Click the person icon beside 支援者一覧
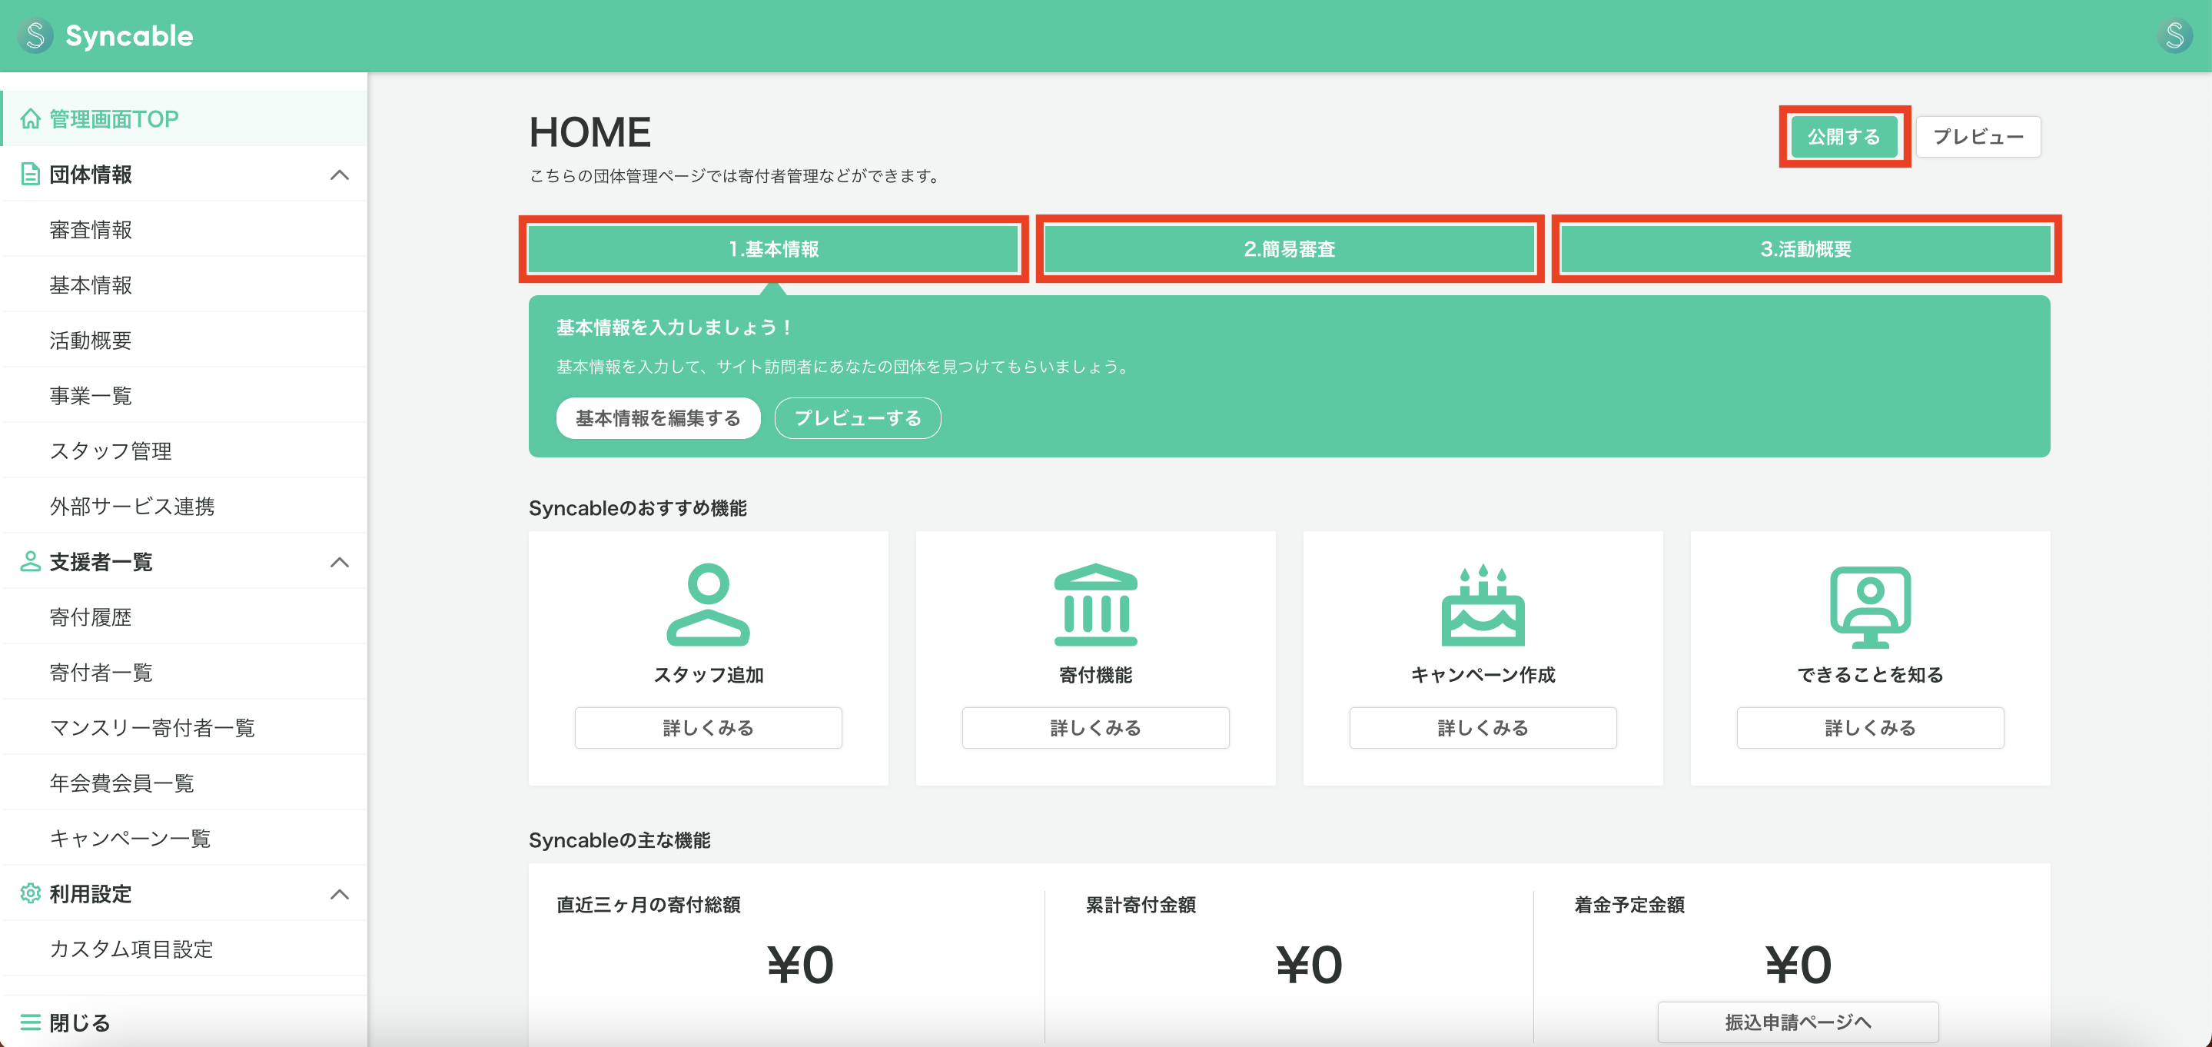Viewport: 2212px width, 1047px height. [31, 562]
